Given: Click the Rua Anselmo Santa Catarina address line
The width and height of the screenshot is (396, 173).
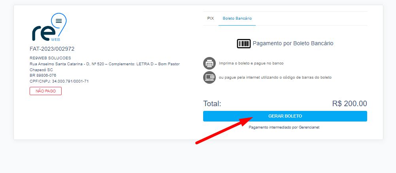Looking at the screenshot, I should coord(105,64).
